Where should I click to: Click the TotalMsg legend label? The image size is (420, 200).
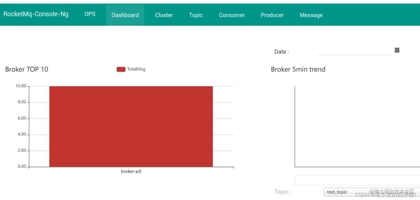point(136,69)
